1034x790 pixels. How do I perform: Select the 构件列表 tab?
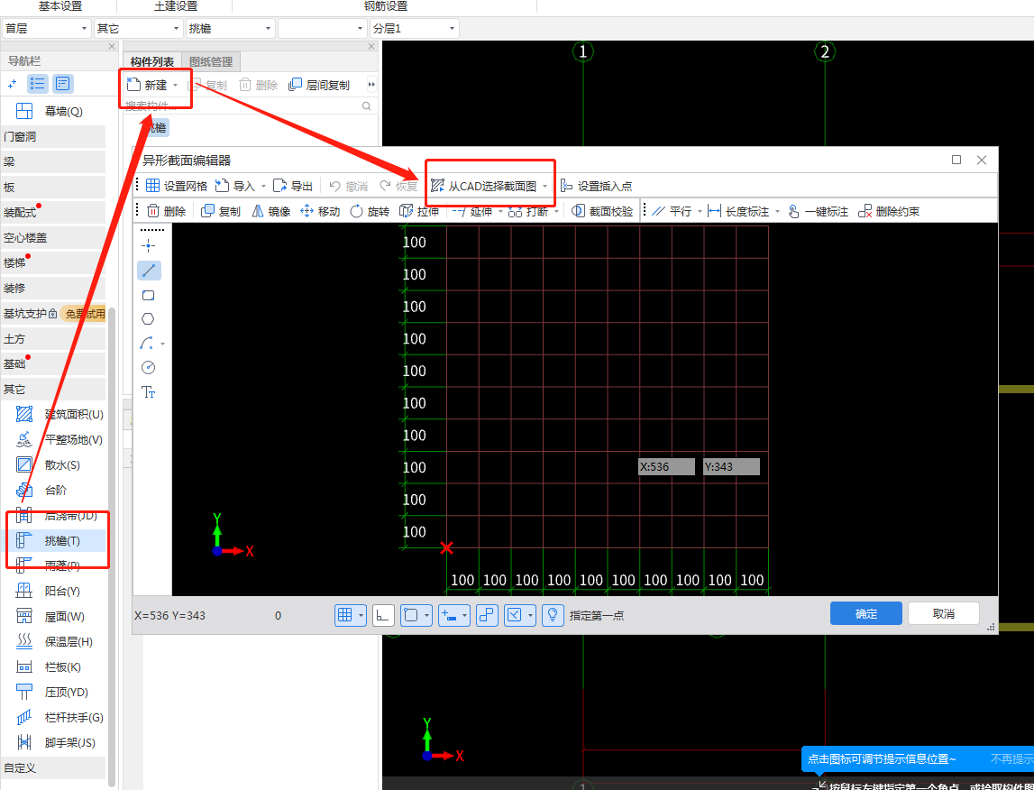(x=151, y=62)
